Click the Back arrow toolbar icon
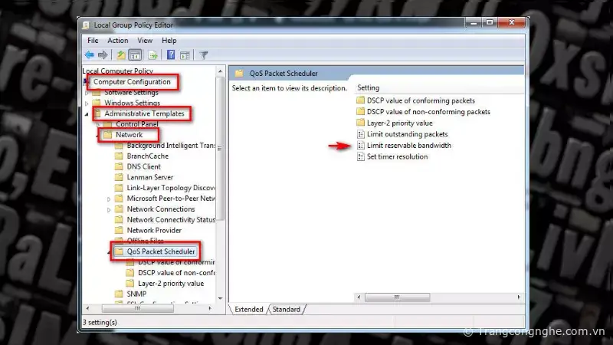The height and width of the screenshot is (345, 613). (x=90, y=55)
